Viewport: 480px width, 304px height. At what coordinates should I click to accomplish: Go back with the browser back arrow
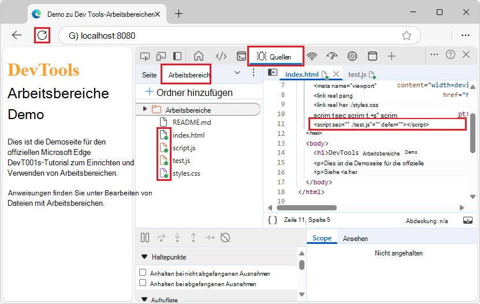pyautogui.click(x=17, y=35)
